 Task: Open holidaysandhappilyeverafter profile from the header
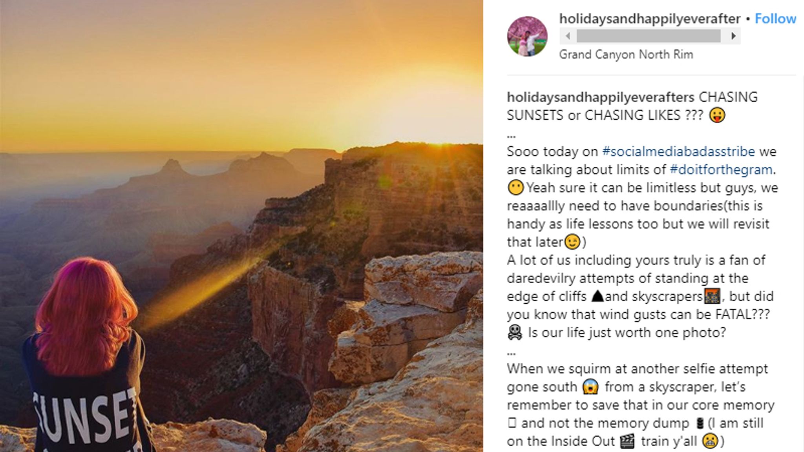[x=648, y=18]
